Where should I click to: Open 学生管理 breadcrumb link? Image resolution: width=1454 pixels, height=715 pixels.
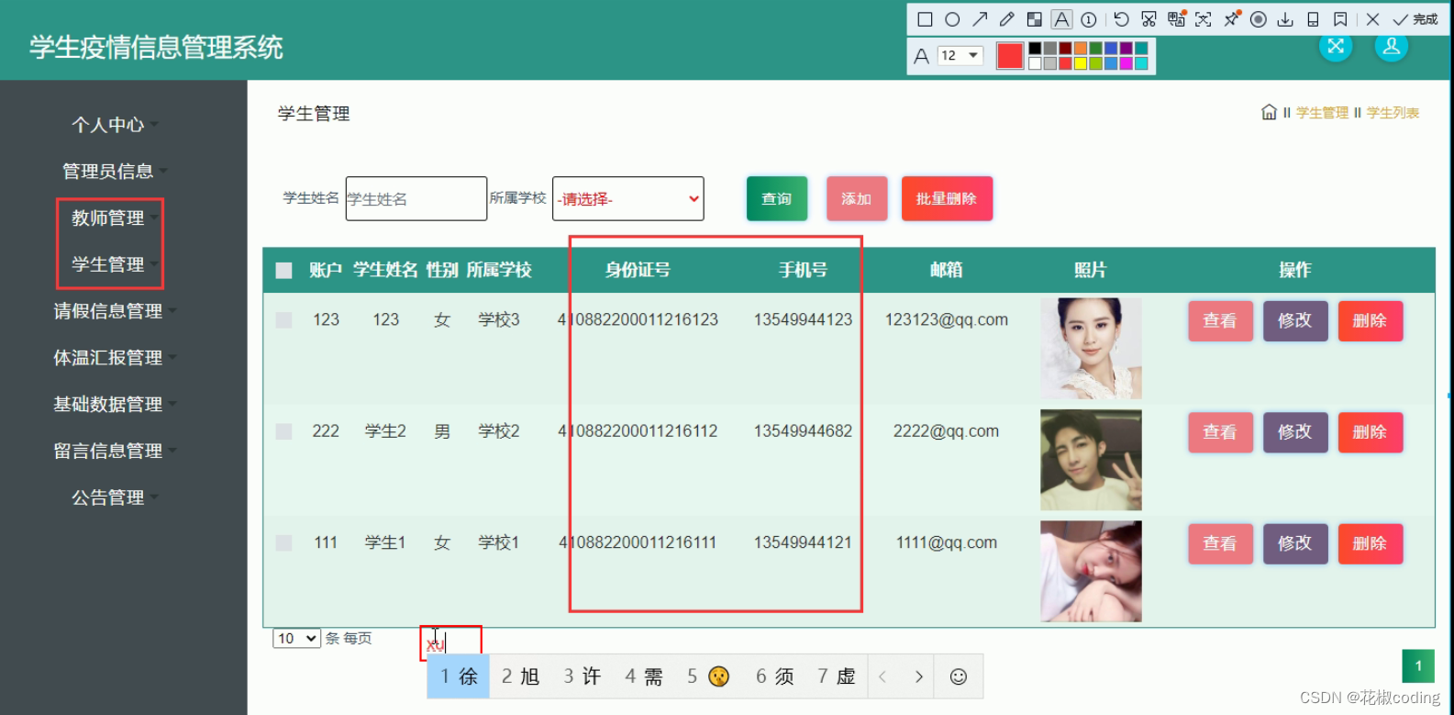tap(1322, 113)
